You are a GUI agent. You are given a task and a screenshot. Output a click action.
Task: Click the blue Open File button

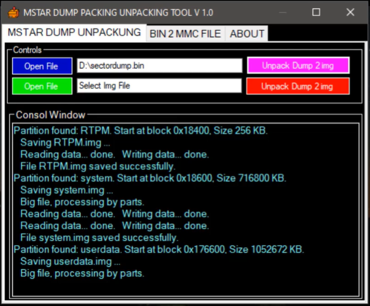tap(42, 66)
